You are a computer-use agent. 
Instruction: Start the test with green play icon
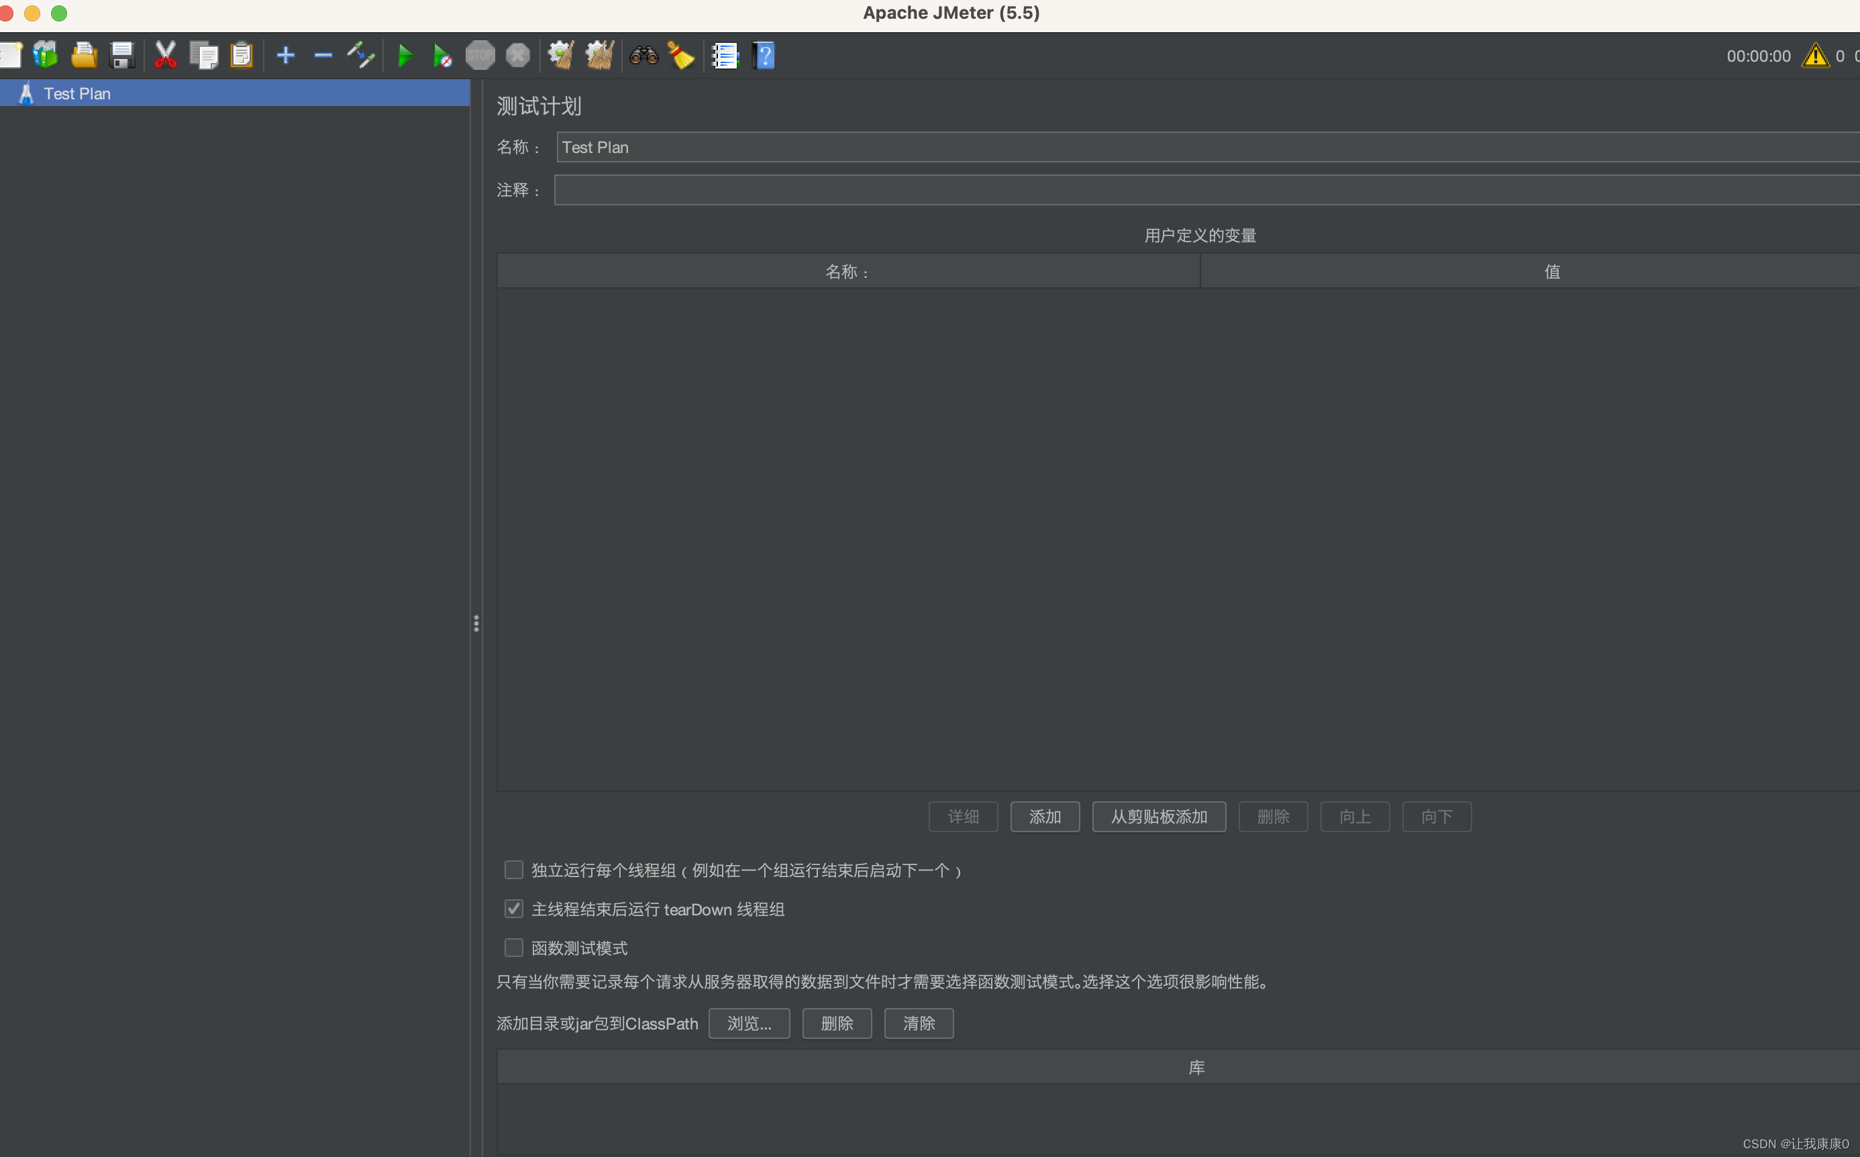tap(405, 55)
